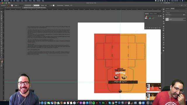
Task: Click the Preferences button in control bar
Action: point(67,6)
